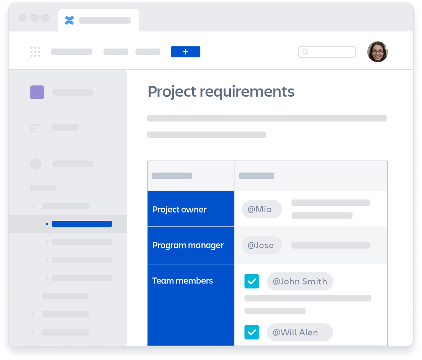
Task: Expand the first collapsed sidebar chevron
Action: click(32, 296)
